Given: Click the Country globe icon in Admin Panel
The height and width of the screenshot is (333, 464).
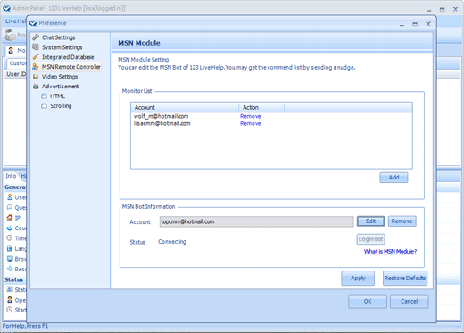Looking at the screenshot, I should tap(10, 228).
